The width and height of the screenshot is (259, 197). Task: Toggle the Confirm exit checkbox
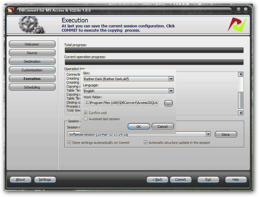click(x=86, y=113)
